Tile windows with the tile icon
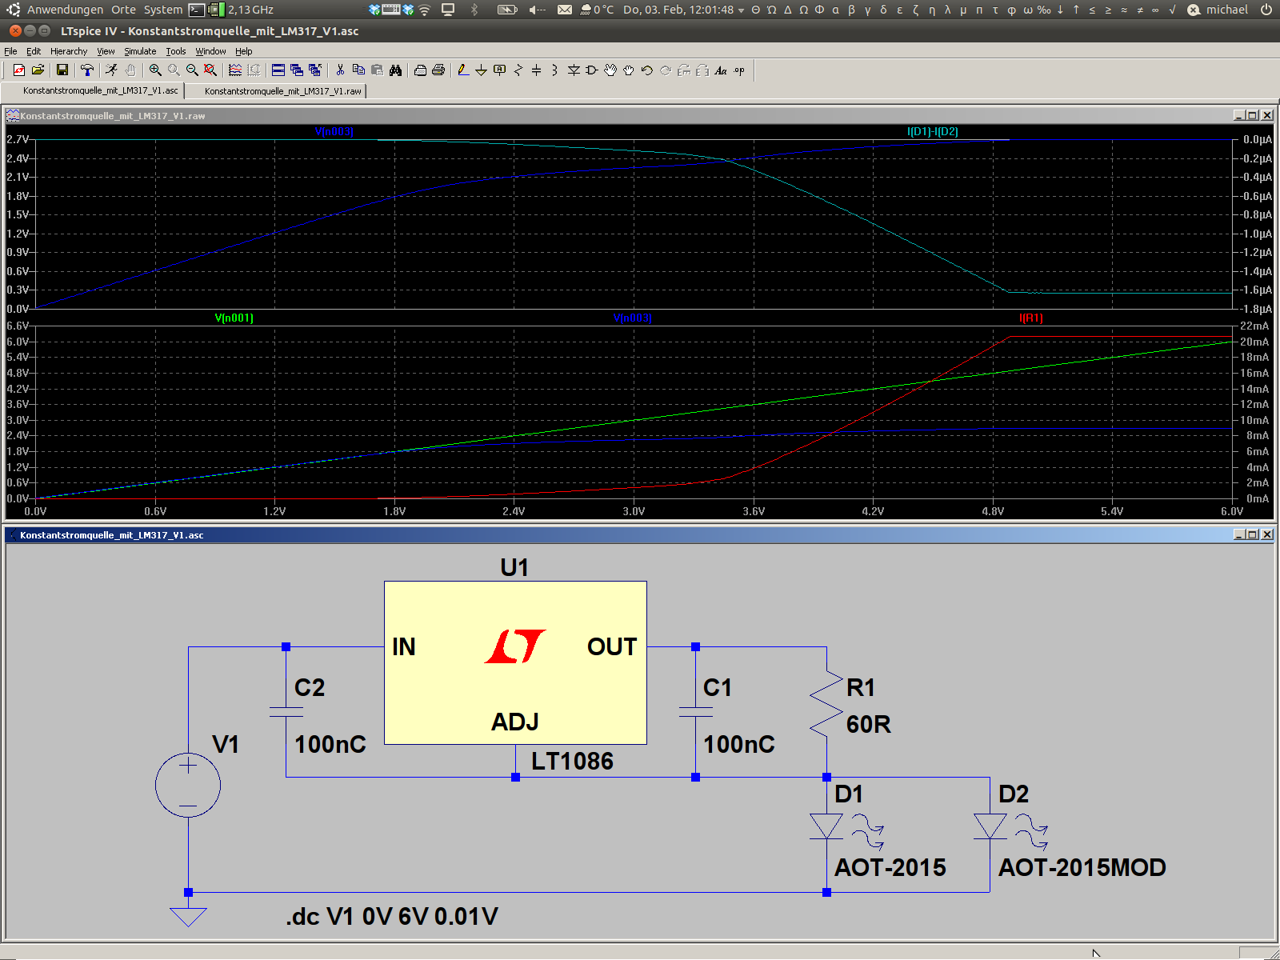 coord(278,70)
